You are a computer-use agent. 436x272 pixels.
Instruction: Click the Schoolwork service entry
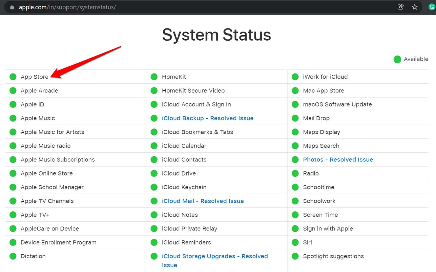318,201
